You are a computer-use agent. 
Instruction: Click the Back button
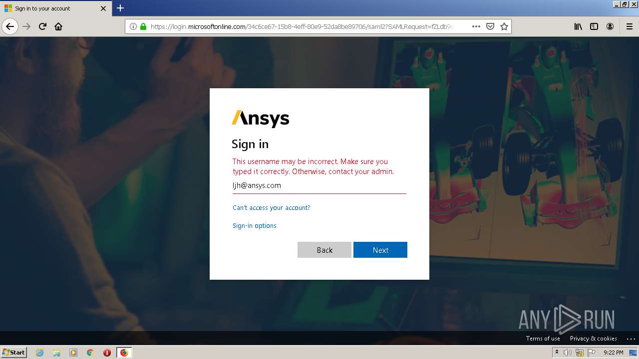tap(324, 250)
